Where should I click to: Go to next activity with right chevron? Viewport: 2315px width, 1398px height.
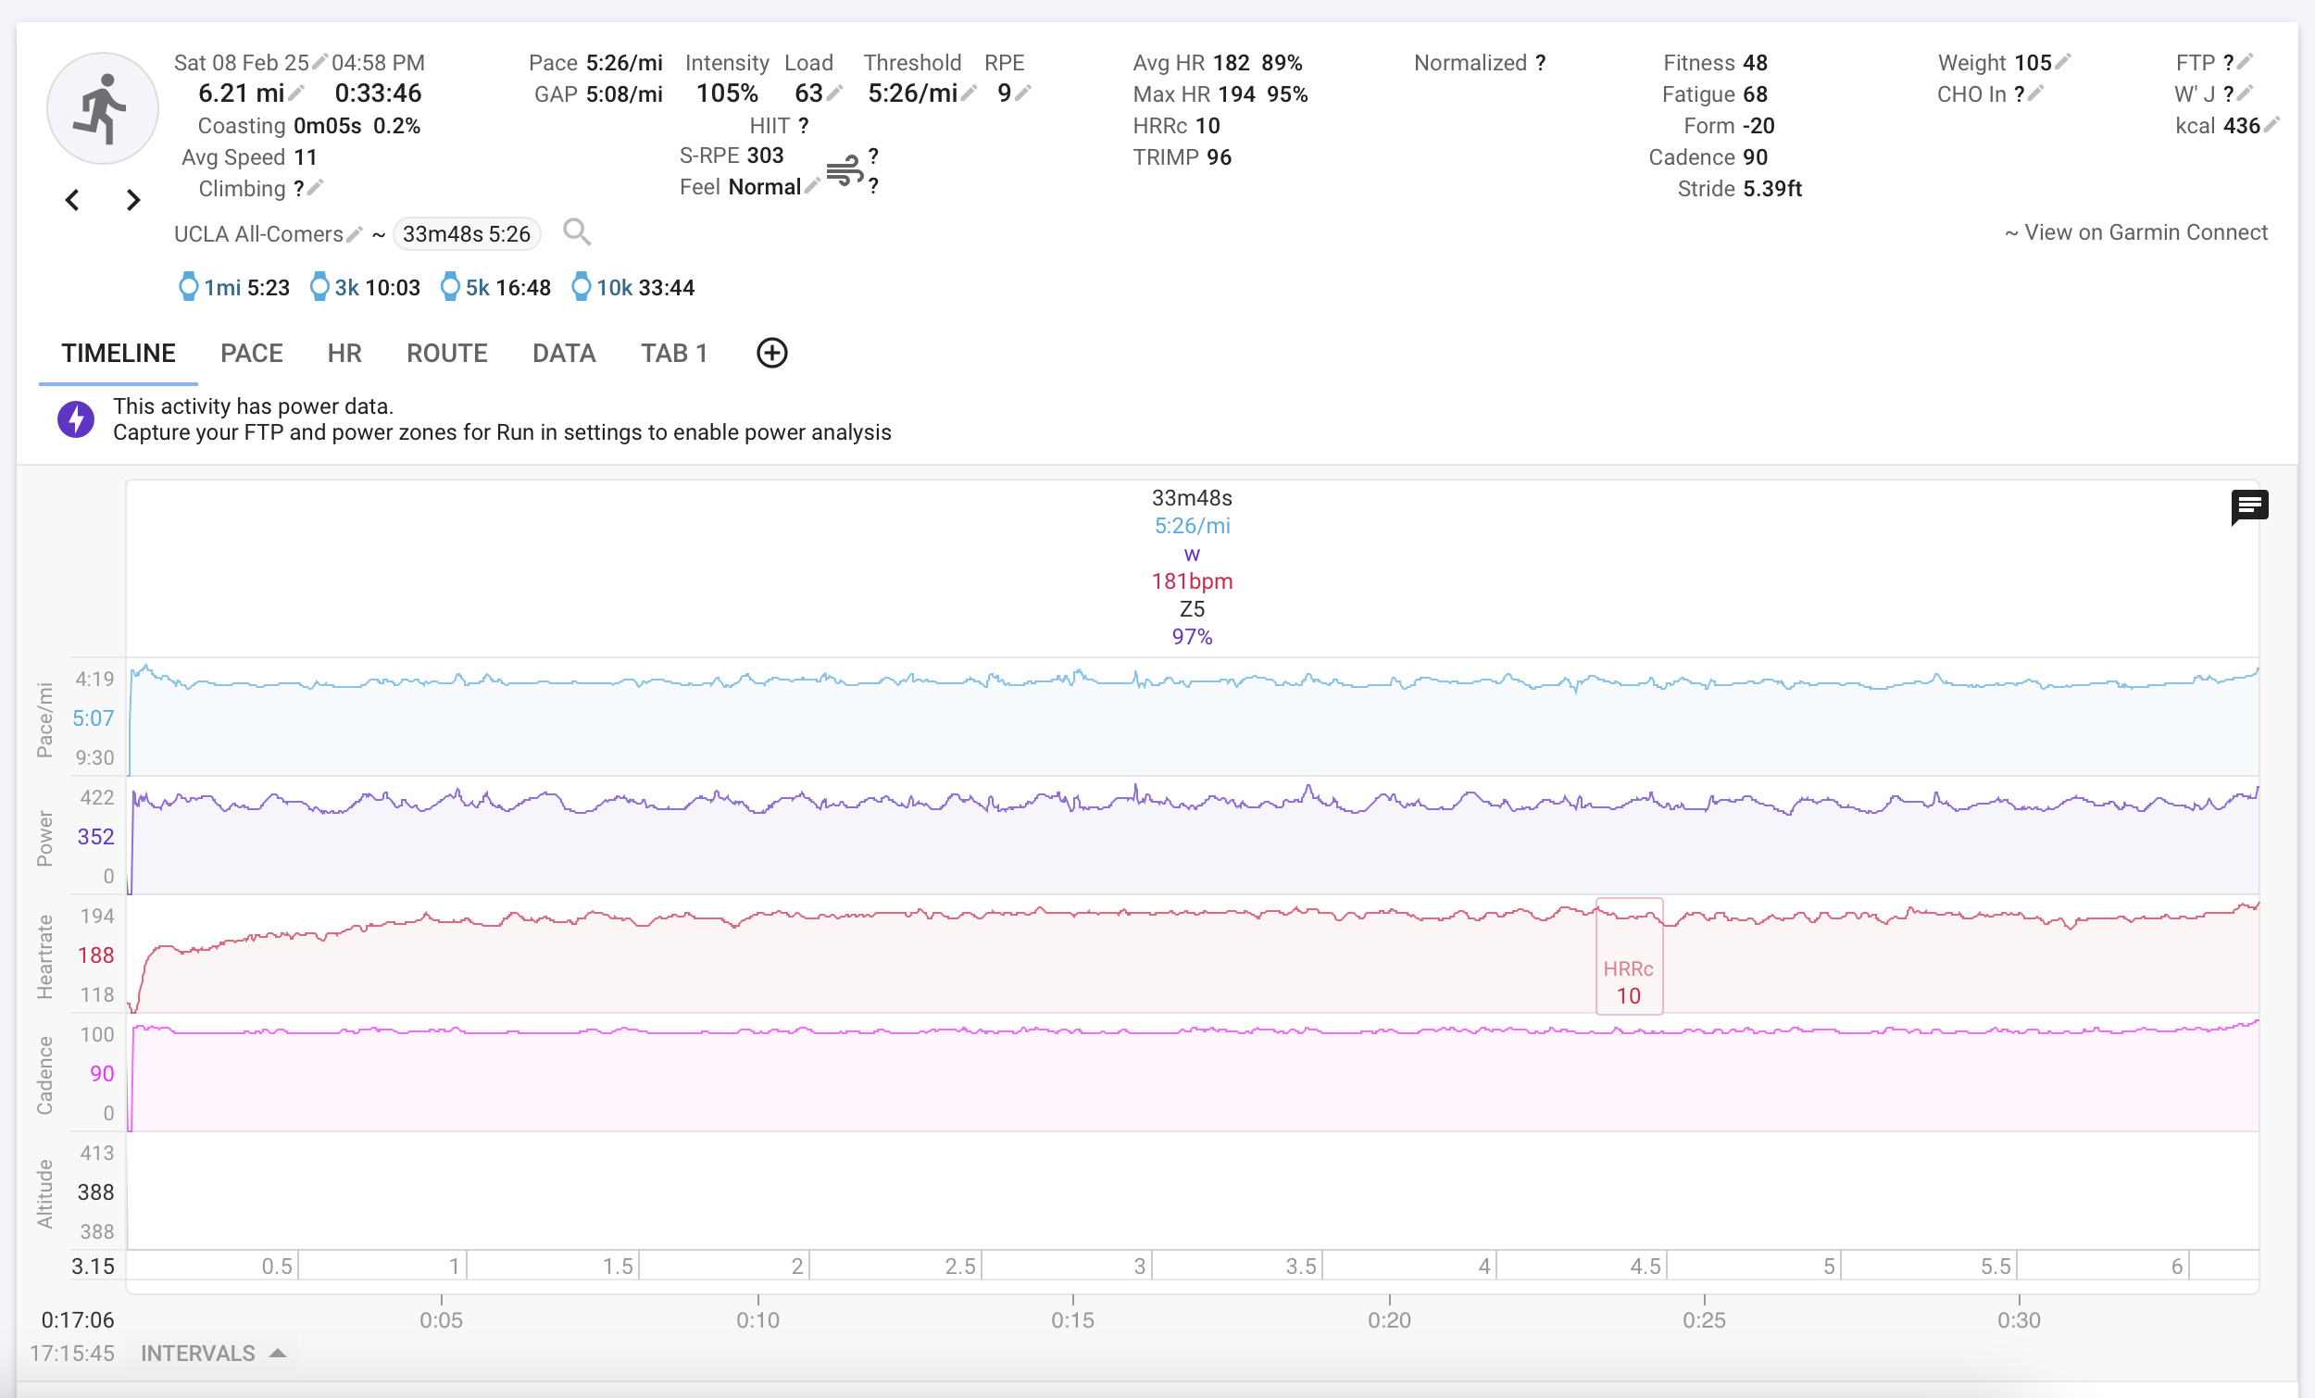tap(132, 200)
